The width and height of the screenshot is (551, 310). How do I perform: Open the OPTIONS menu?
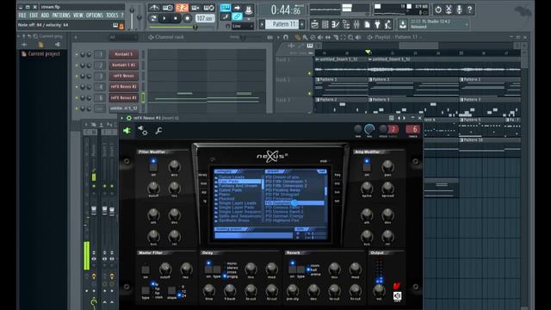95,15
